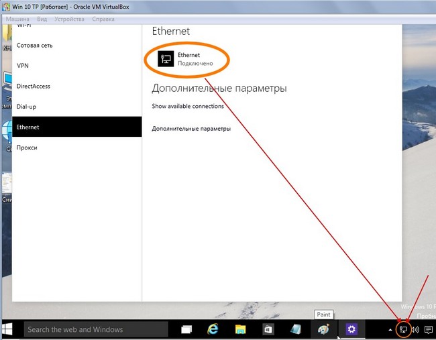Open the Windows Store taskbar icon
436x340 pixels.
click(x=268, y=329)
